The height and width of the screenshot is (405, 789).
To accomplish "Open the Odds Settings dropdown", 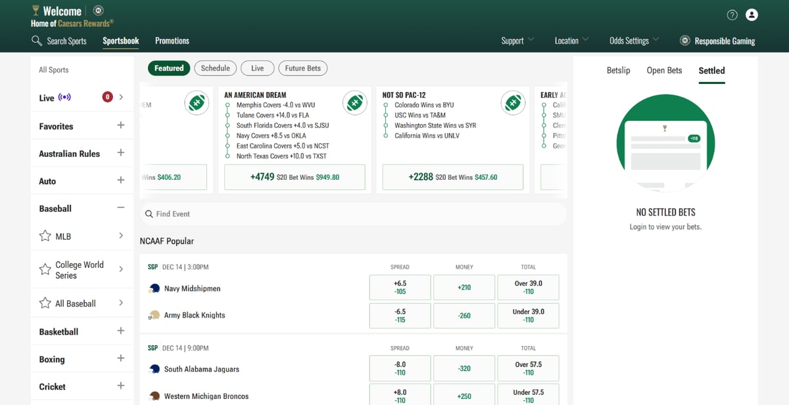I will pos(634,41).
